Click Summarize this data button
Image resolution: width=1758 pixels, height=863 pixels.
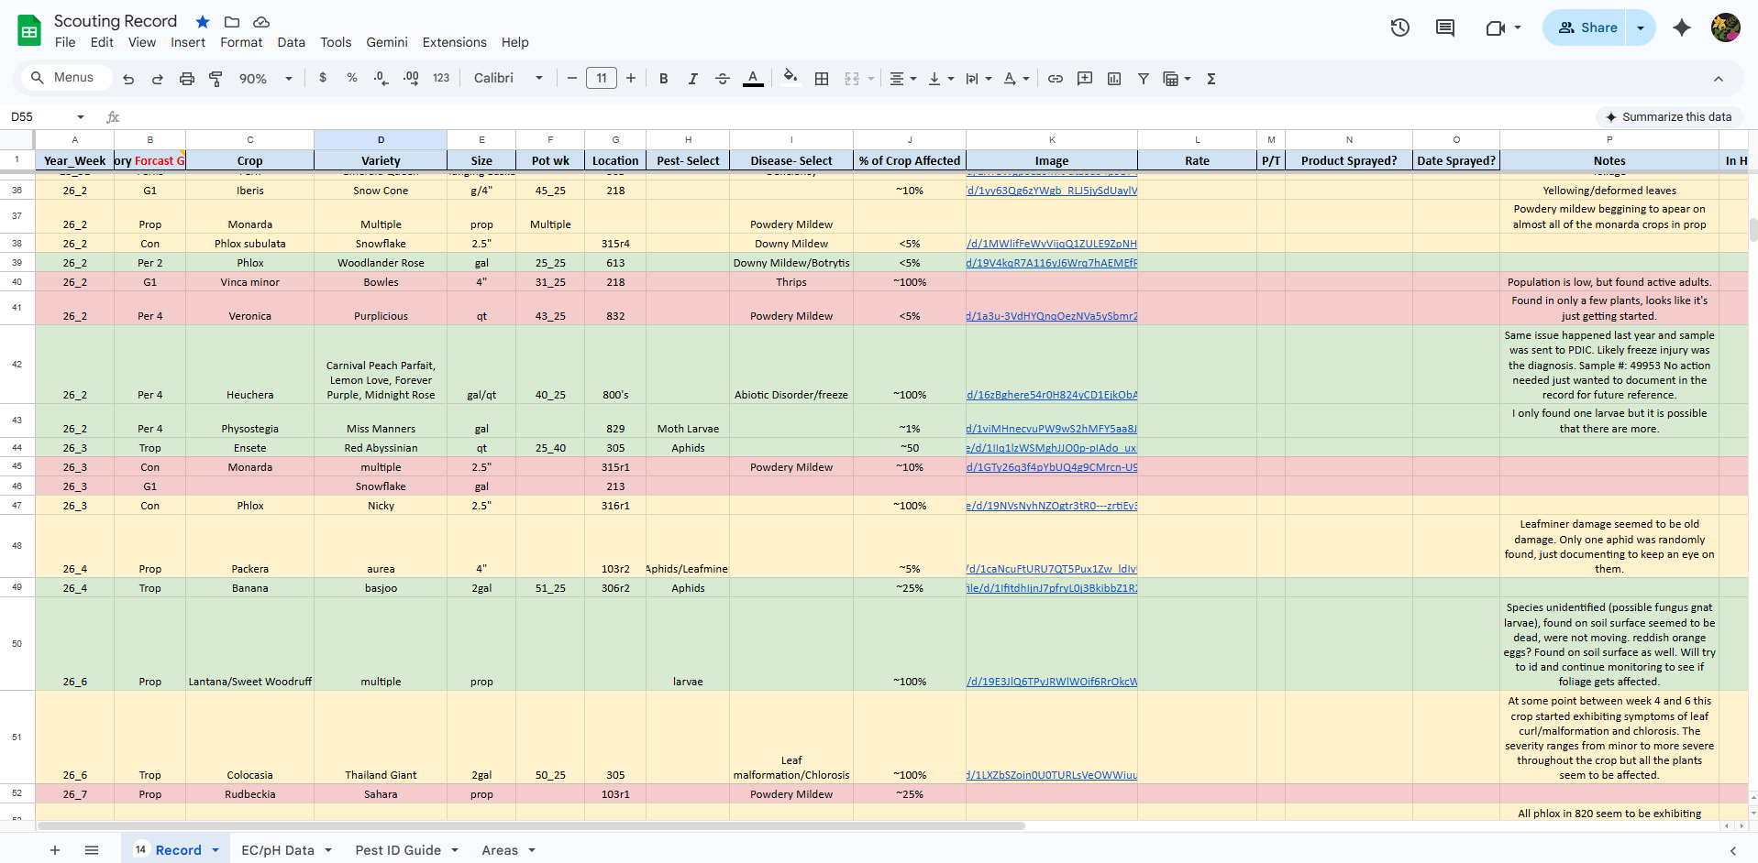(1668, 116)
